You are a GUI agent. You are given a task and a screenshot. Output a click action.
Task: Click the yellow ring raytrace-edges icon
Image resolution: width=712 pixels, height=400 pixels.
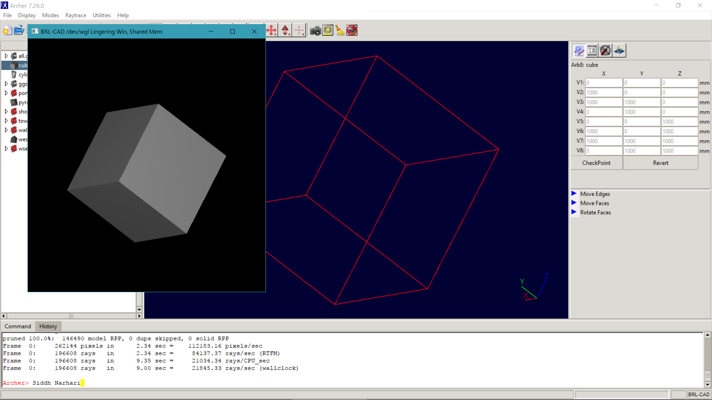(x=328, y=30)
